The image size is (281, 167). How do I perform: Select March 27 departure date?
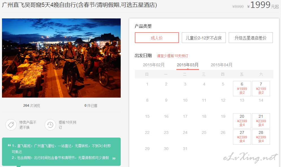[x=242, y=137]
